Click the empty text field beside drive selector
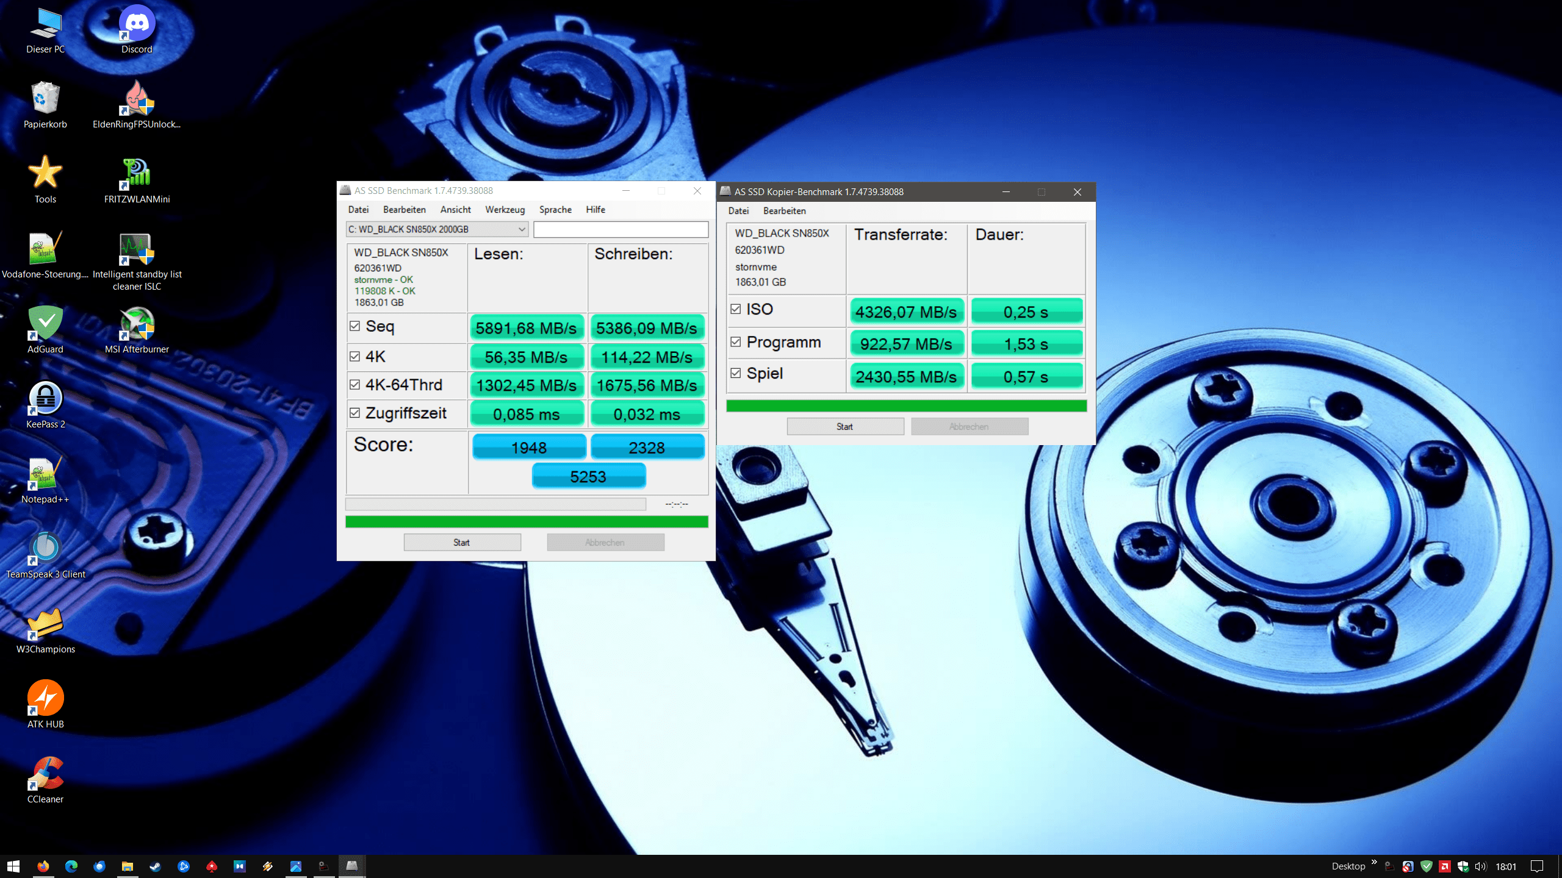Image resolution: width=1562 pixels, height=878 pixels. pyautogui.click(x=621, y=229)
